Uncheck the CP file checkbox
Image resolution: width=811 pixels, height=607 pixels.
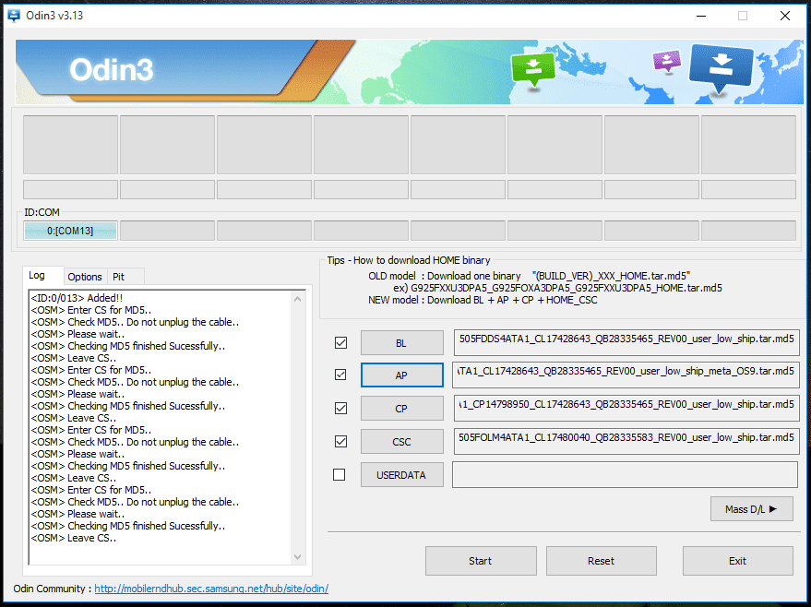340,408
